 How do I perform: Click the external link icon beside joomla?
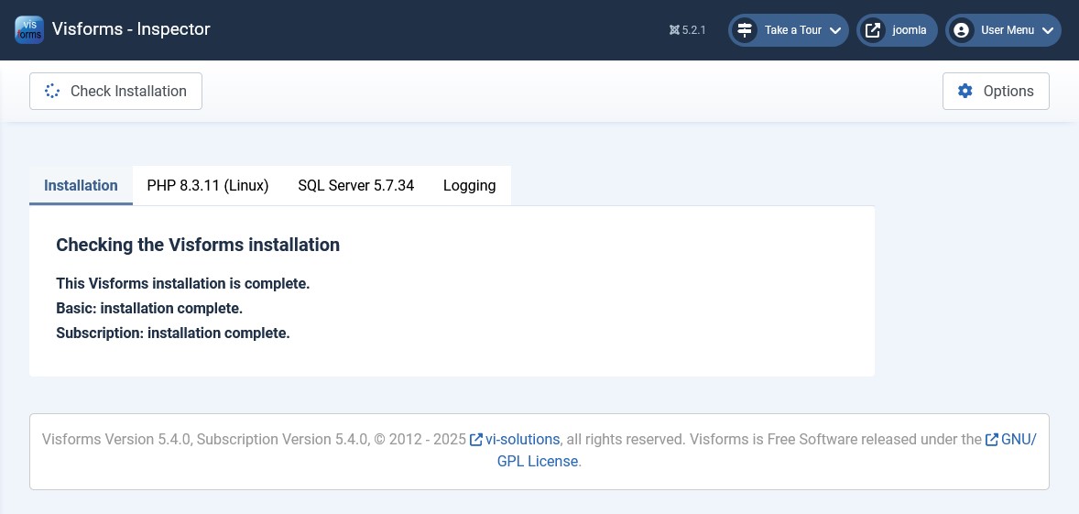[x=873, y=30]
